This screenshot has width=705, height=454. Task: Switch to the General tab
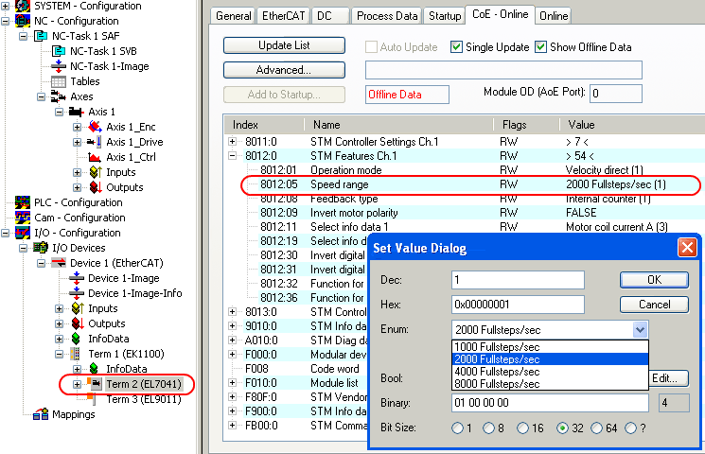(234, 16)
